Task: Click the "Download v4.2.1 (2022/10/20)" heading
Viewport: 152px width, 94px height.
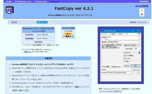Action: coord(39,28)
